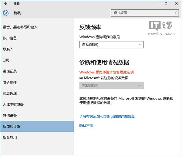
Task: Open the 帐户信息 privacy section
Action: (x=10, y=38)
